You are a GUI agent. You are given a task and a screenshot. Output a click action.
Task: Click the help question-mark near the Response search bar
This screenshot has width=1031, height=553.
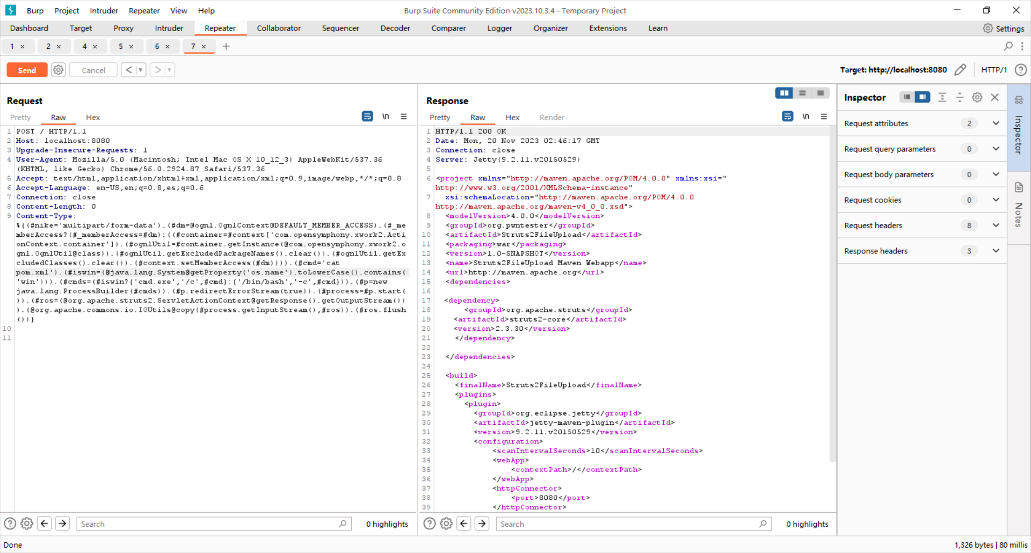coord(429,523)
